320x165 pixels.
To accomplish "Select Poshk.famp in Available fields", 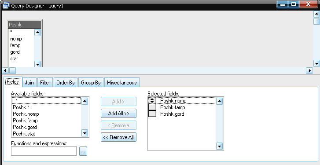I will pos(46,121).
